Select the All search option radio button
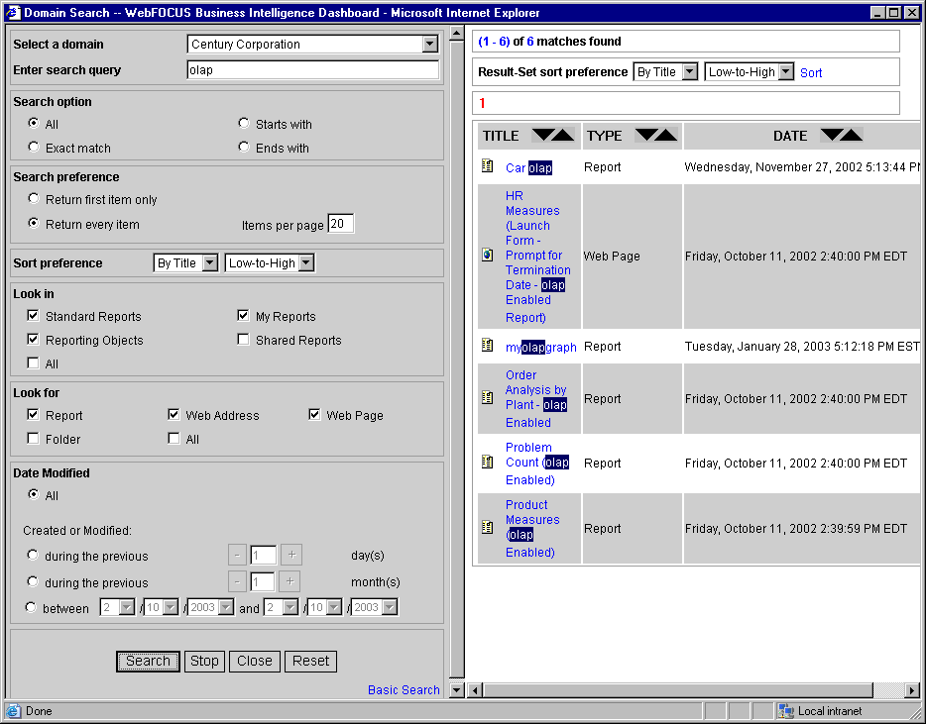Image resolution: width=926 pixels, height=724 pixels. pos(34,124)
